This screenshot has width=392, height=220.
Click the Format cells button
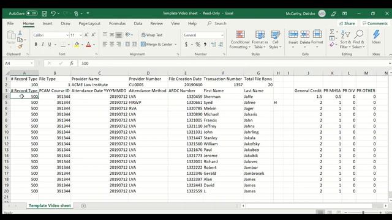click(x=317, y=39)
